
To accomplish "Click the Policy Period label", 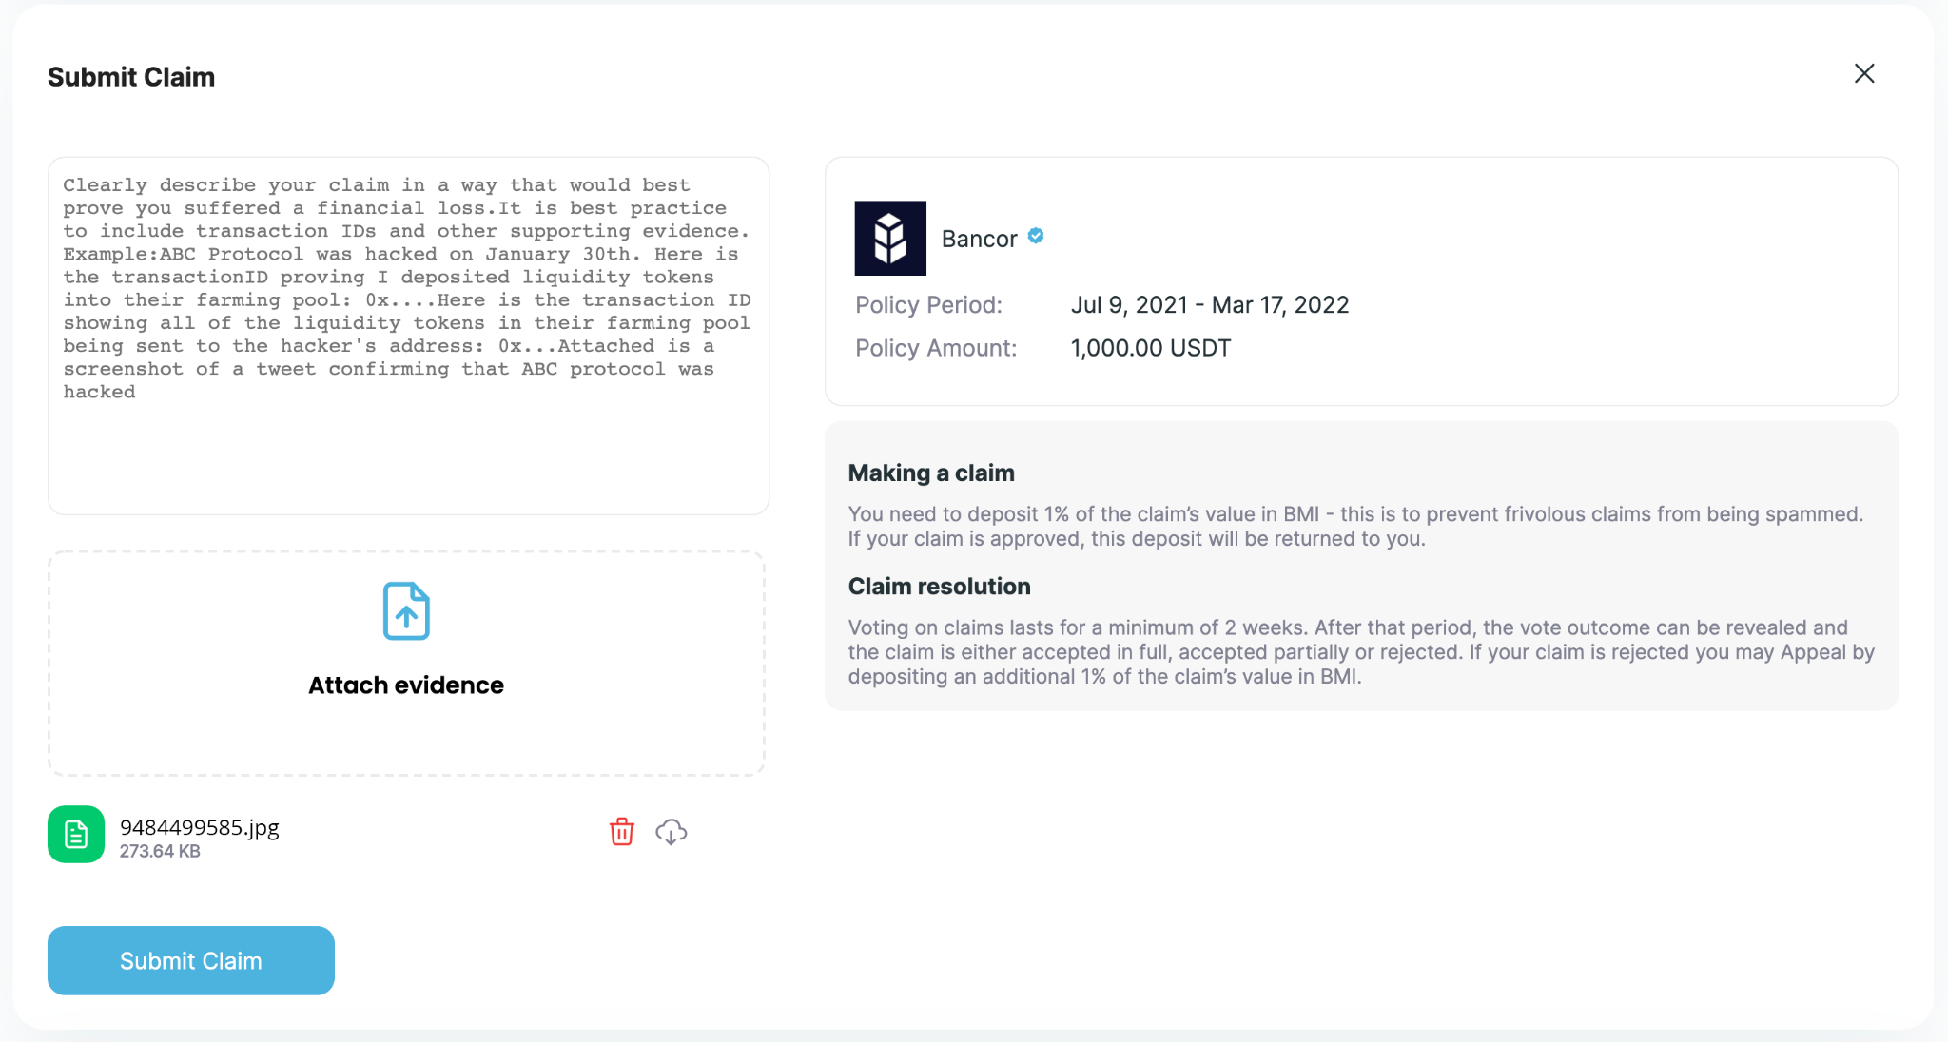I will [x=928, y=305].
